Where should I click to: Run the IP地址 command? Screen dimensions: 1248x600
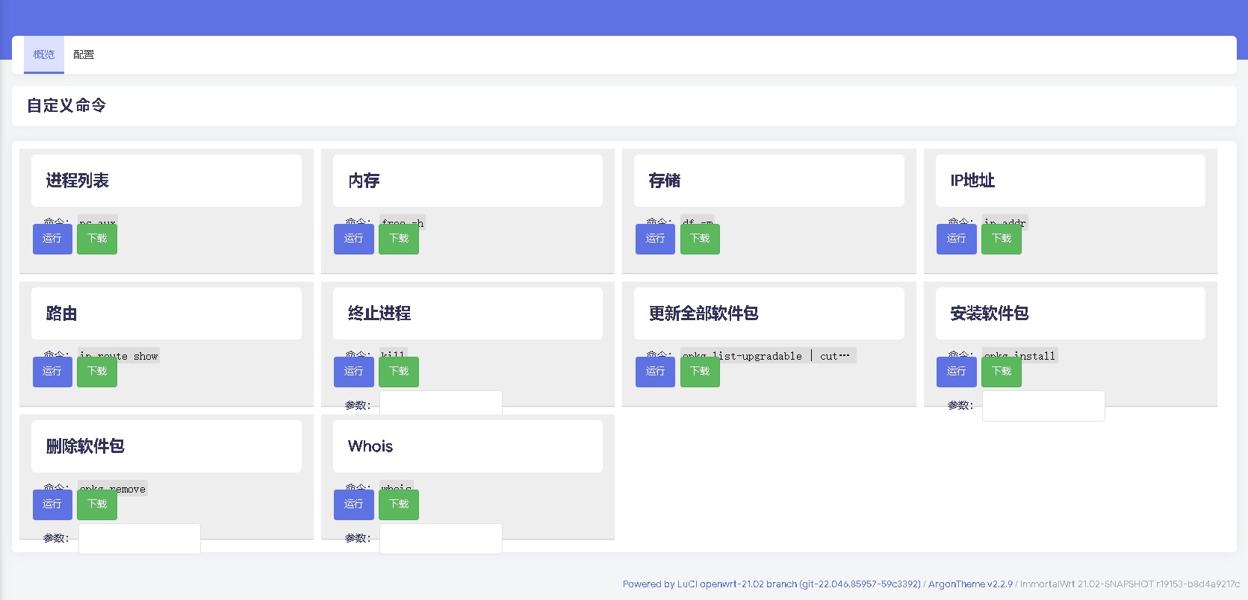point(956,239)
